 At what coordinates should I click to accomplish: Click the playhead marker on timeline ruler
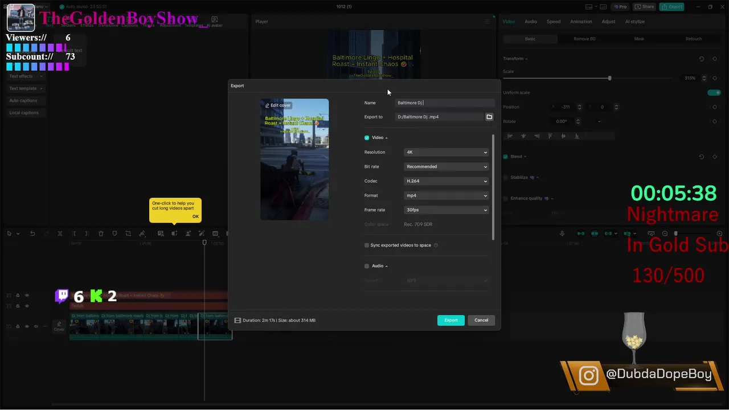click(x=204, y=243)
